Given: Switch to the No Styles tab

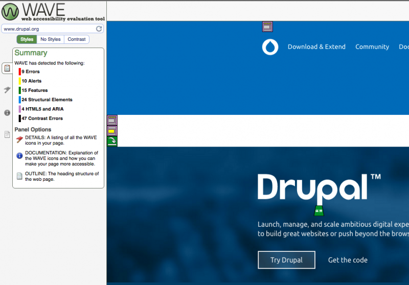Looking at the screenshot, I should [x=50, y=39].
